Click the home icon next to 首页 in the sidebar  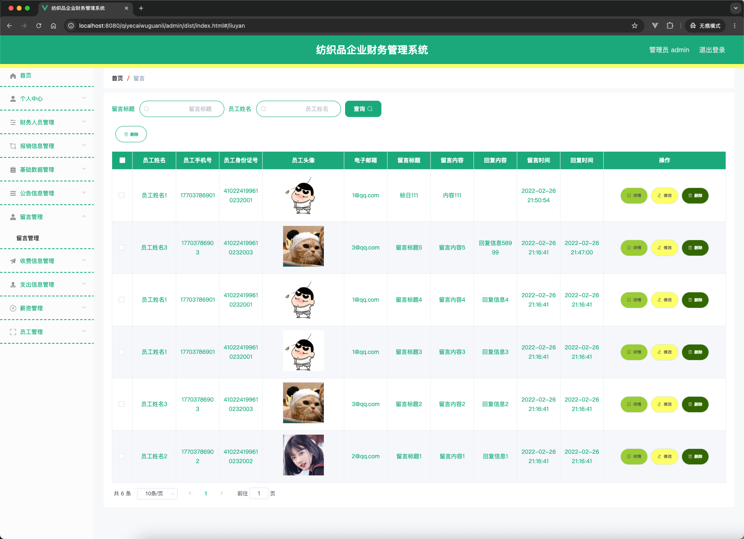click(x=13, y=76)
